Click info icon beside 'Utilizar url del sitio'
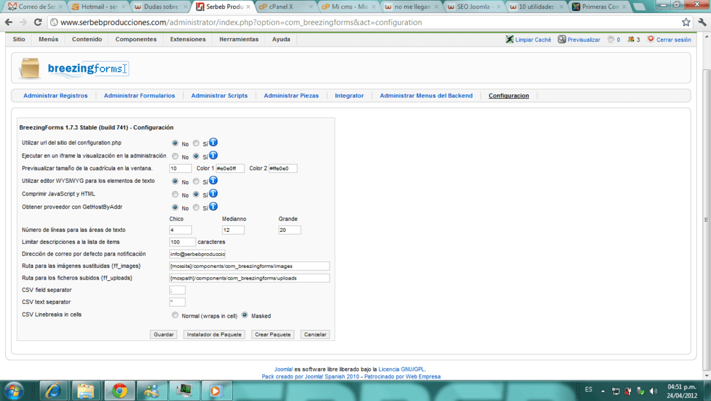The width and height of the screenshot is (711, 401). click(213, 142)
